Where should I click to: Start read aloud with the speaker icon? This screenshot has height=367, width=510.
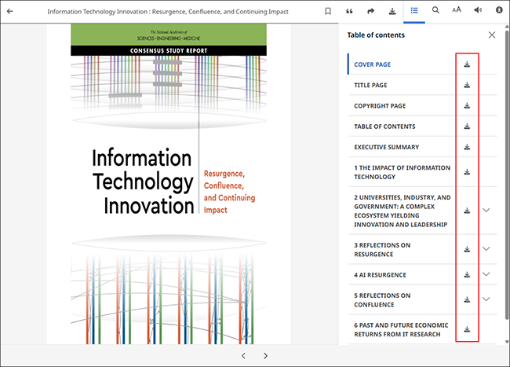coord(478,10)
